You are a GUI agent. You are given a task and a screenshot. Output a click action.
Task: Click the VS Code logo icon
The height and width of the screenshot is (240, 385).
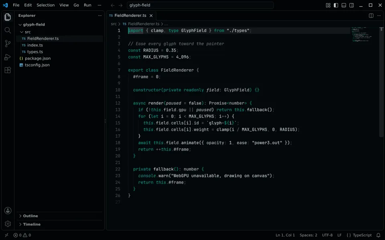click(5, 5)
